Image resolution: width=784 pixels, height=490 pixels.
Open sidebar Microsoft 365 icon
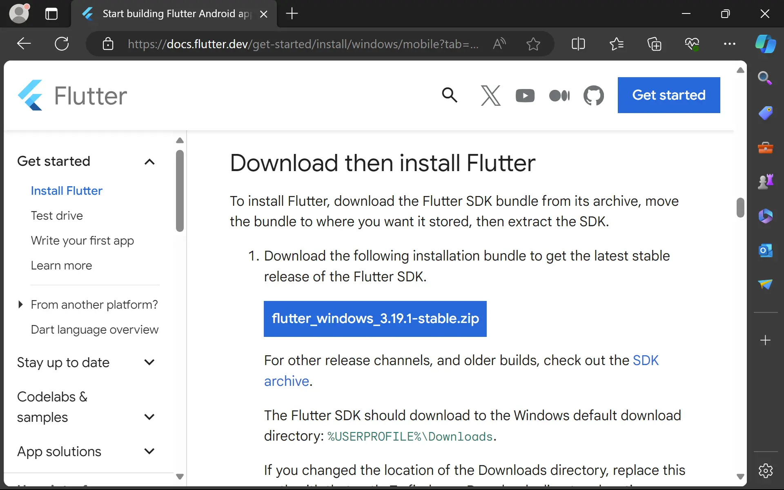pos(766,216)
